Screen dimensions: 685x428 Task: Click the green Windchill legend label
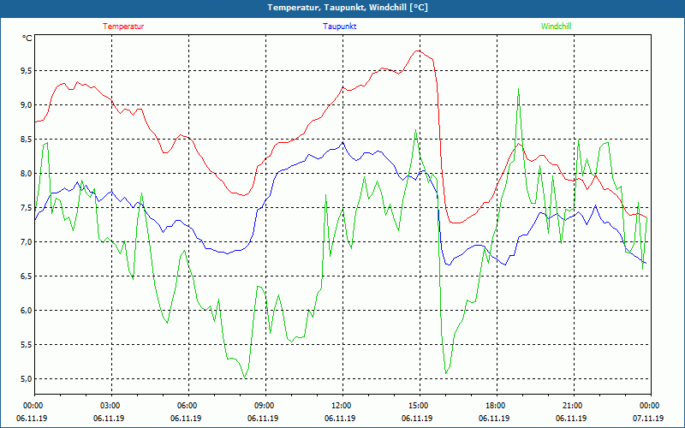click(556, 27)
